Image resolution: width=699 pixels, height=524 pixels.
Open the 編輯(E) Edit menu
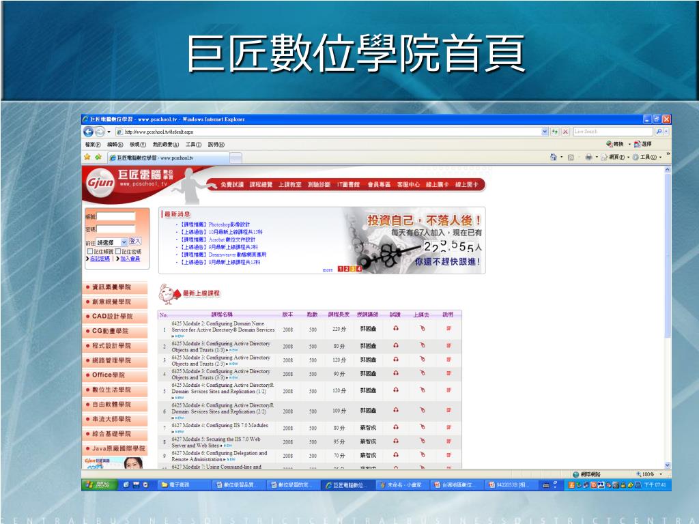click(115, 145)
